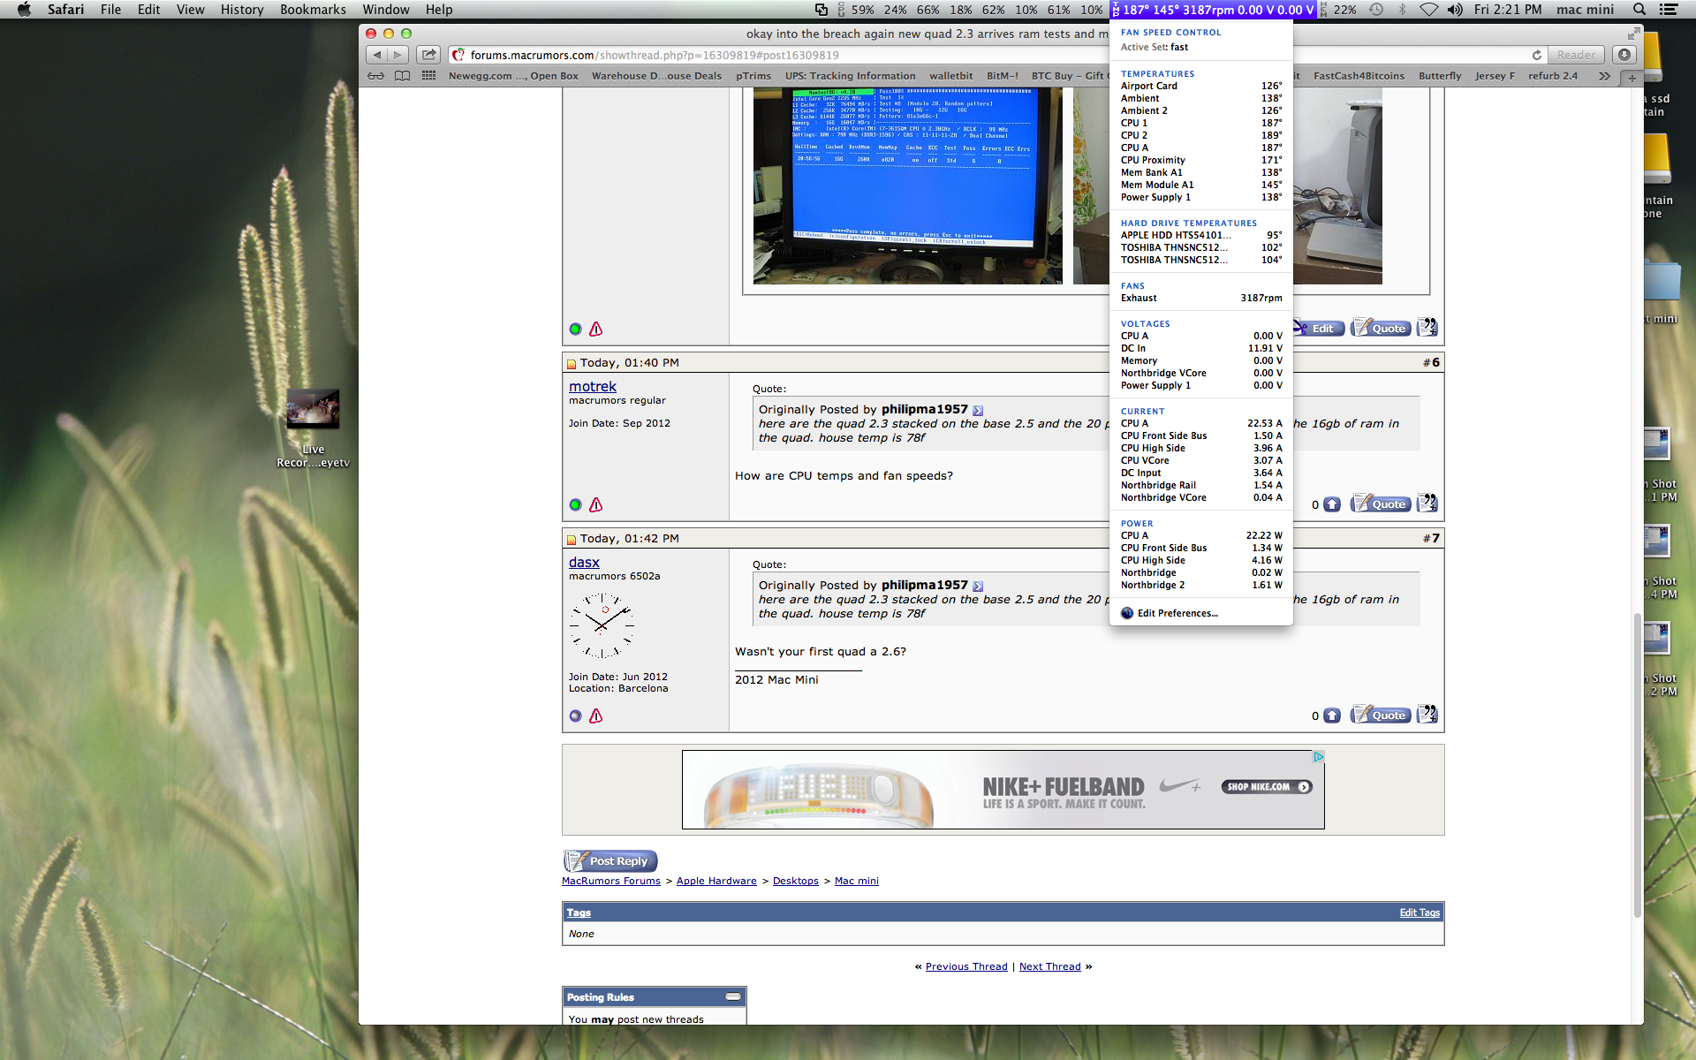Screen dimensions: 1696x1060
Task: Open Top Sites grid icon
Action: pyautogui.click(x=429, y=76)
